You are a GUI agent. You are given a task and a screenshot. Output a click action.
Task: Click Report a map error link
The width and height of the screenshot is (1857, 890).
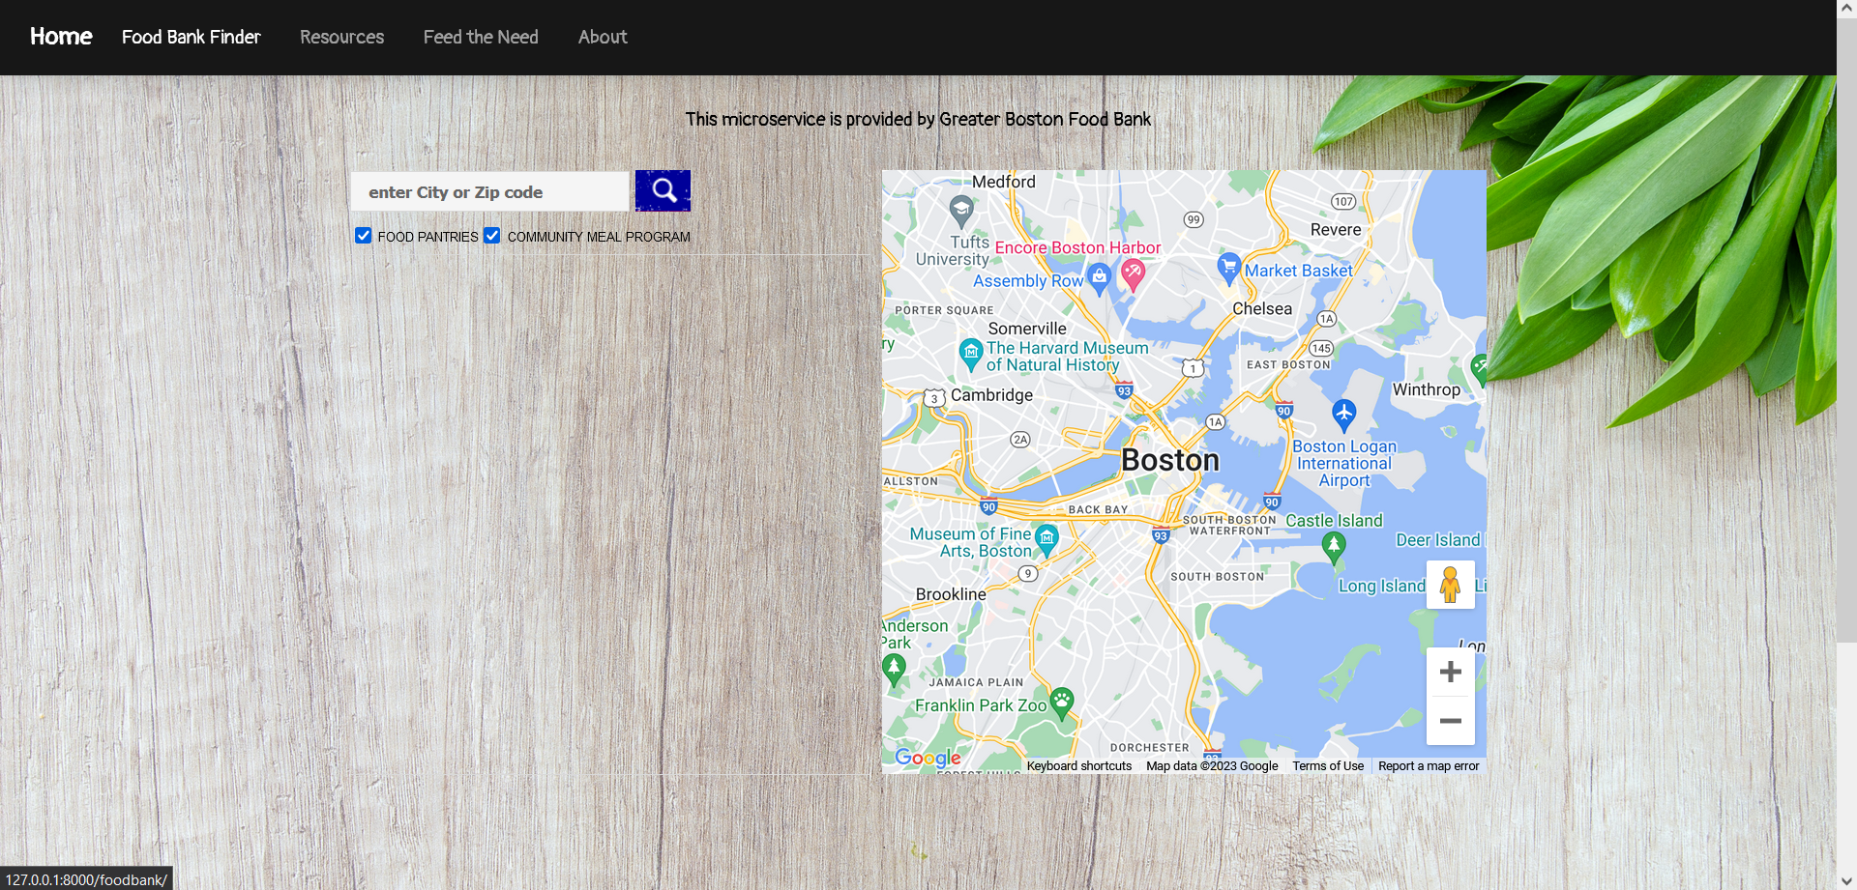tap(1429, 766)
